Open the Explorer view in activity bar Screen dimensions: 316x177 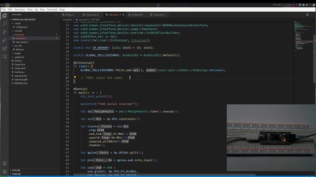point(4,16)
